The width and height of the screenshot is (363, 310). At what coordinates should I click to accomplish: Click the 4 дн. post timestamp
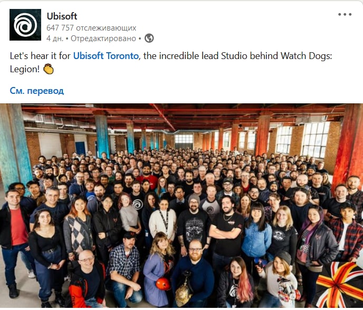[55, 38]
